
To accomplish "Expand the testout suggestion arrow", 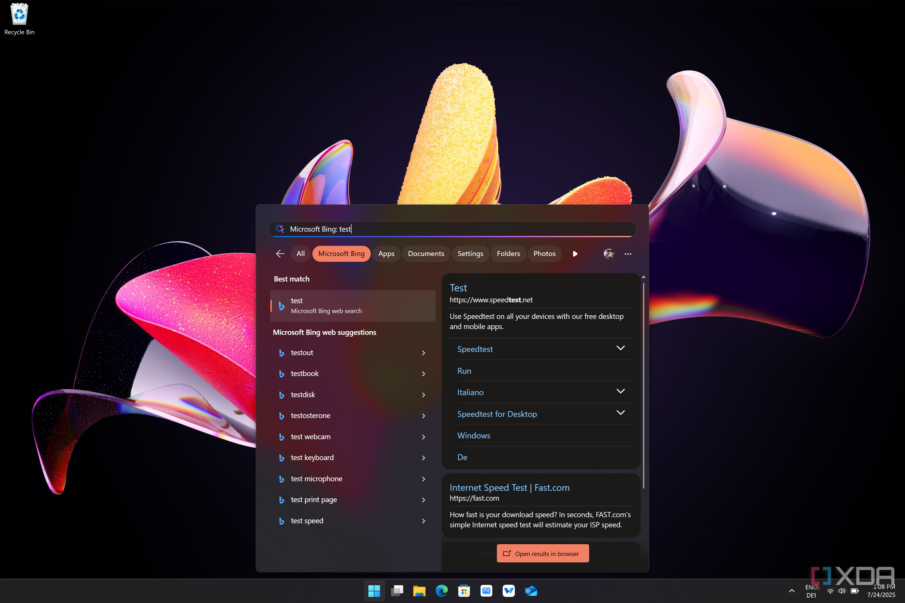I will click(x=424, y=353).
